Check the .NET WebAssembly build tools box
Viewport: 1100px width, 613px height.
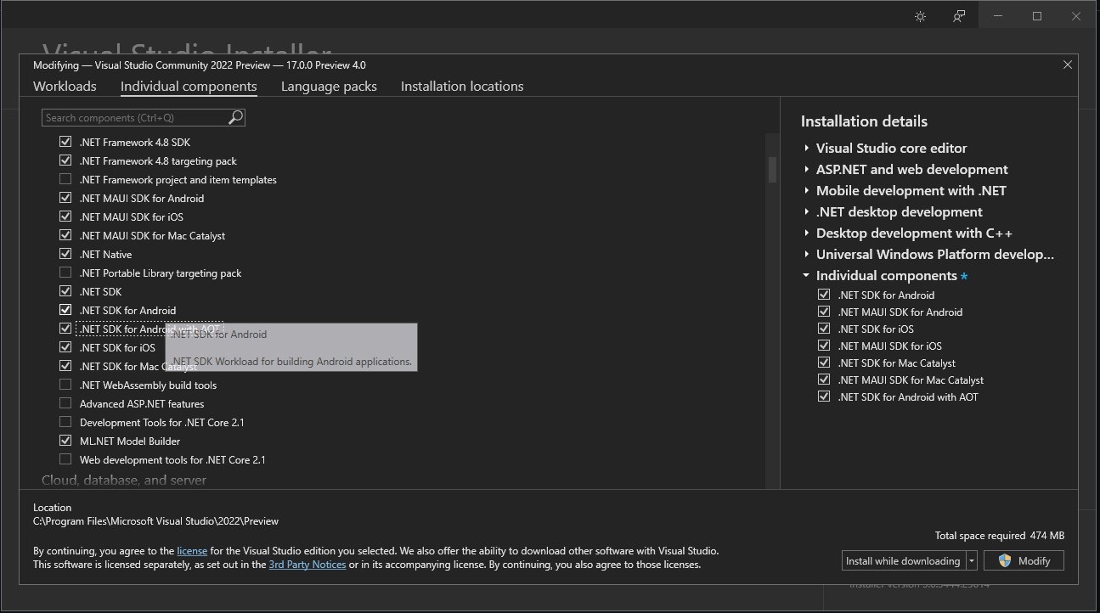pos(65,385)
